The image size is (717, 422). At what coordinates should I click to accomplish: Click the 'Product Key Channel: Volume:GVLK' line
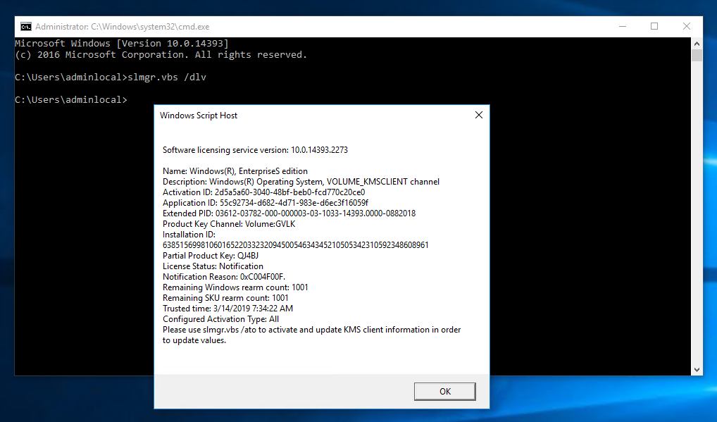(x=229, y=223)
